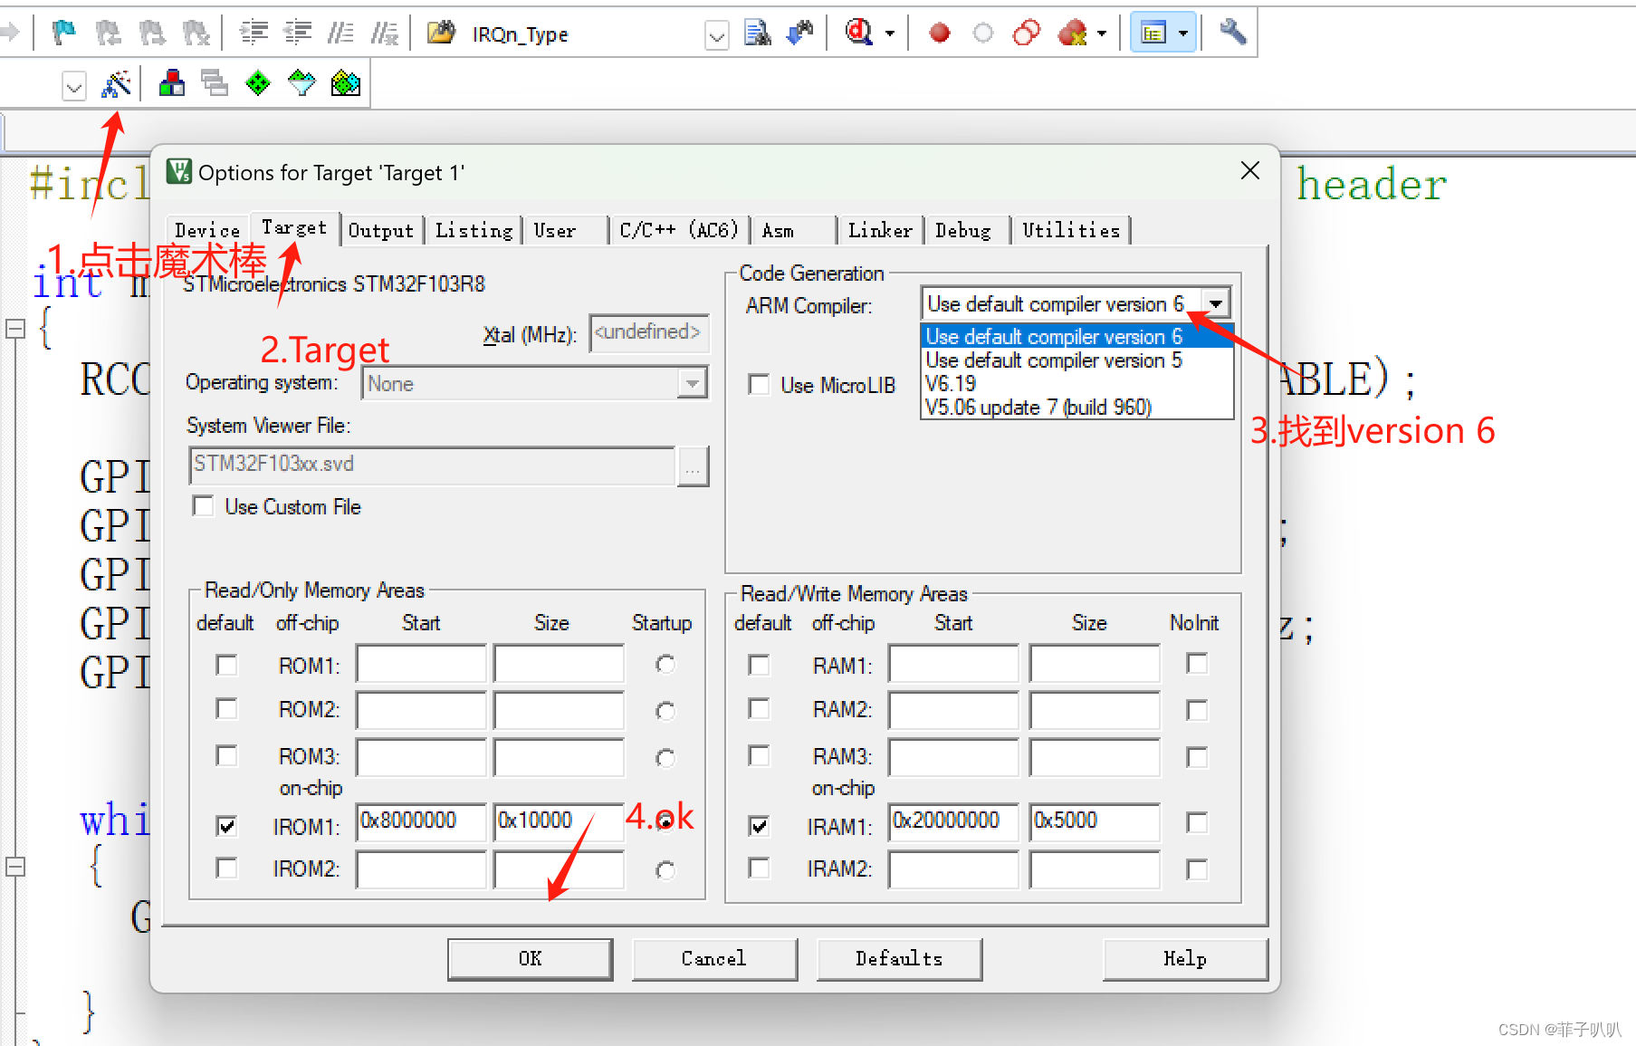Open Options for Target magic wand icon
Viewport: 1636px width, 1046px height.
point(116,84)
